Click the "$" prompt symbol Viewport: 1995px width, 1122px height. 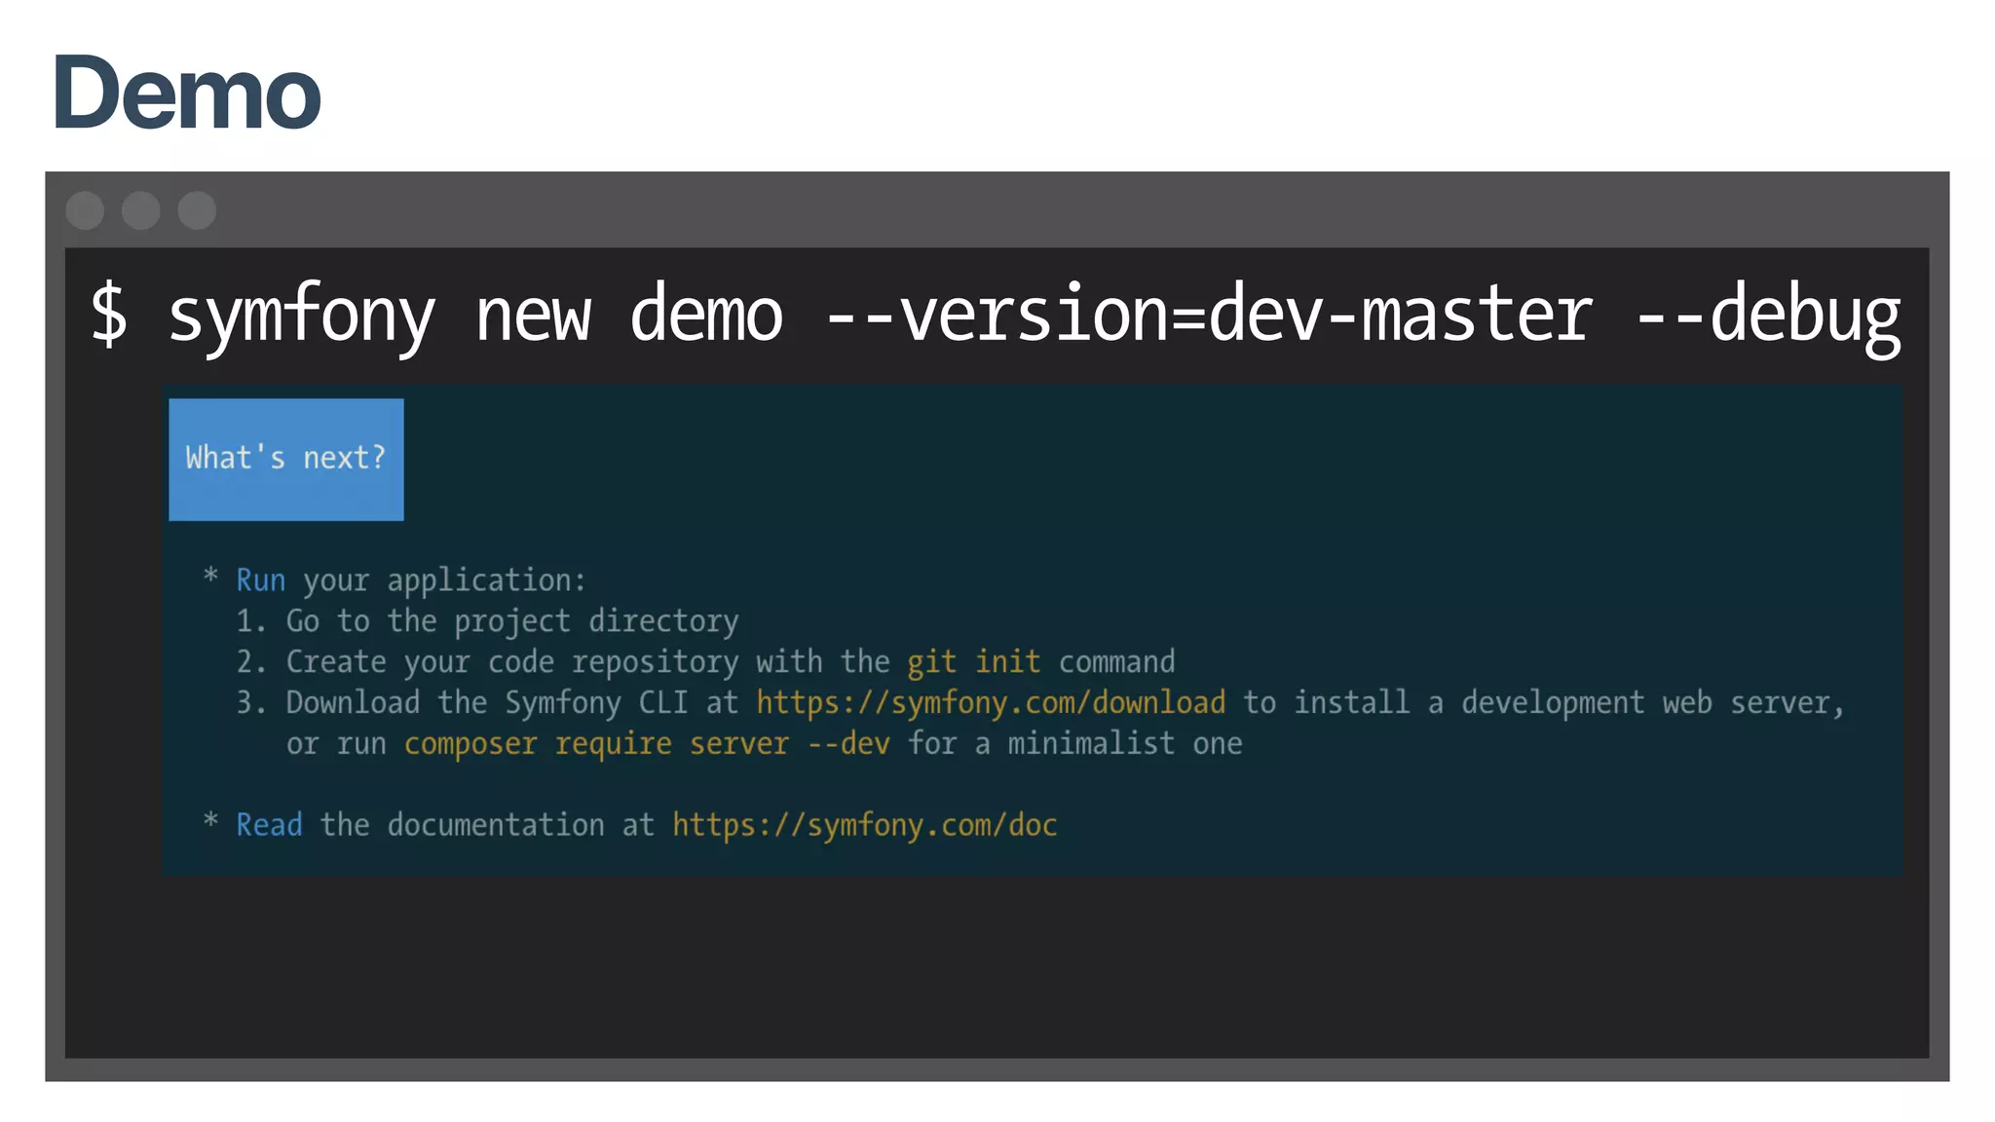coord(108,313)
